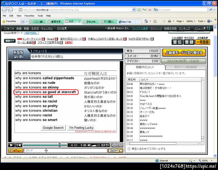
Task: Click the 拡大 fullscreen enlarge button
Action: [117, 145]
